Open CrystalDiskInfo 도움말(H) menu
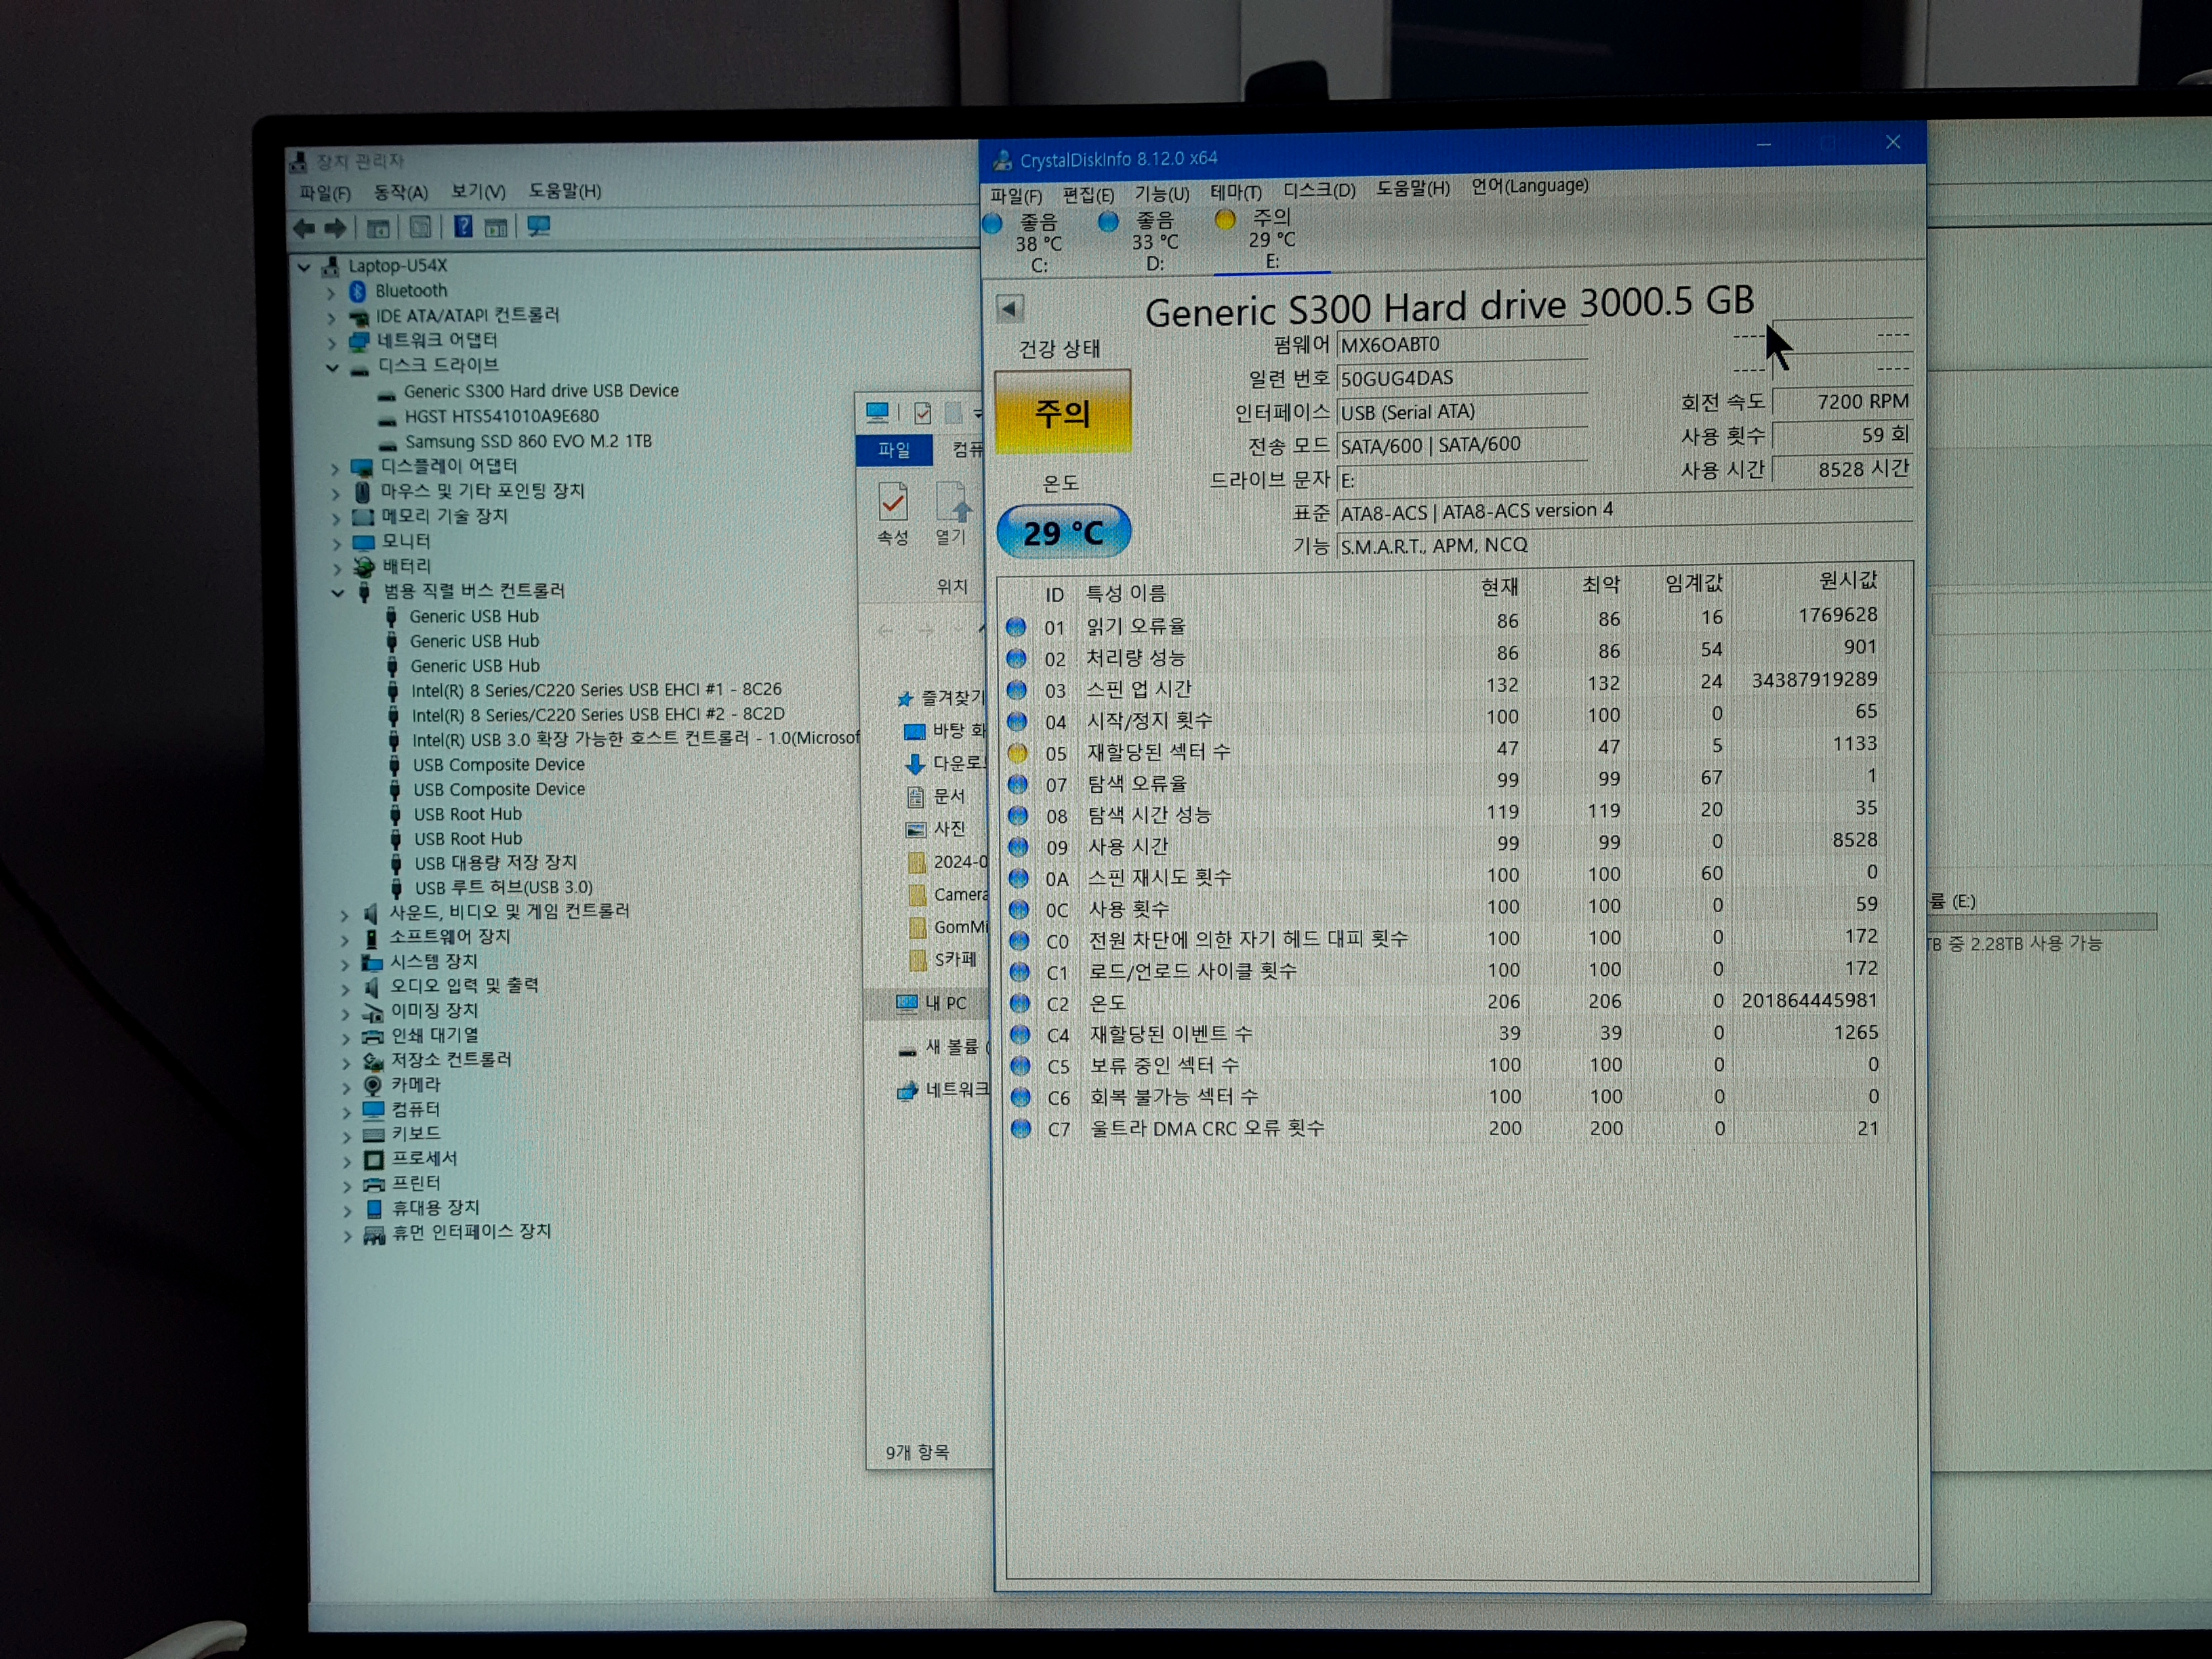The width and height of the screenshot is (2212, 1659). [x=1412, y=188]
